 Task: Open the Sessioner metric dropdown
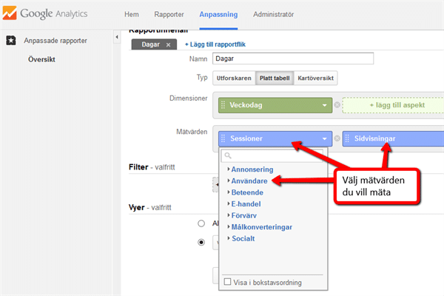coord(325,139)
